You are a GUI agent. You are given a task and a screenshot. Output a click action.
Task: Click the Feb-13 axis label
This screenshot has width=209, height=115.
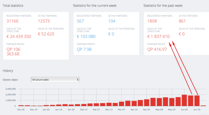click(84, 110)
